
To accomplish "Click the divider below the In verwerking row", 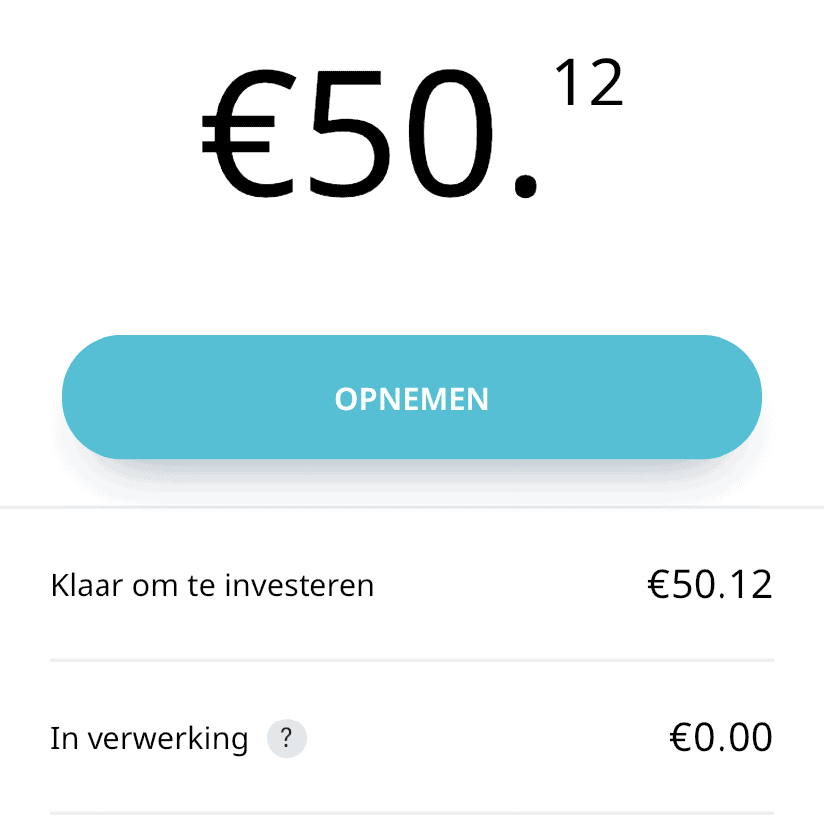I will (412, 813).
